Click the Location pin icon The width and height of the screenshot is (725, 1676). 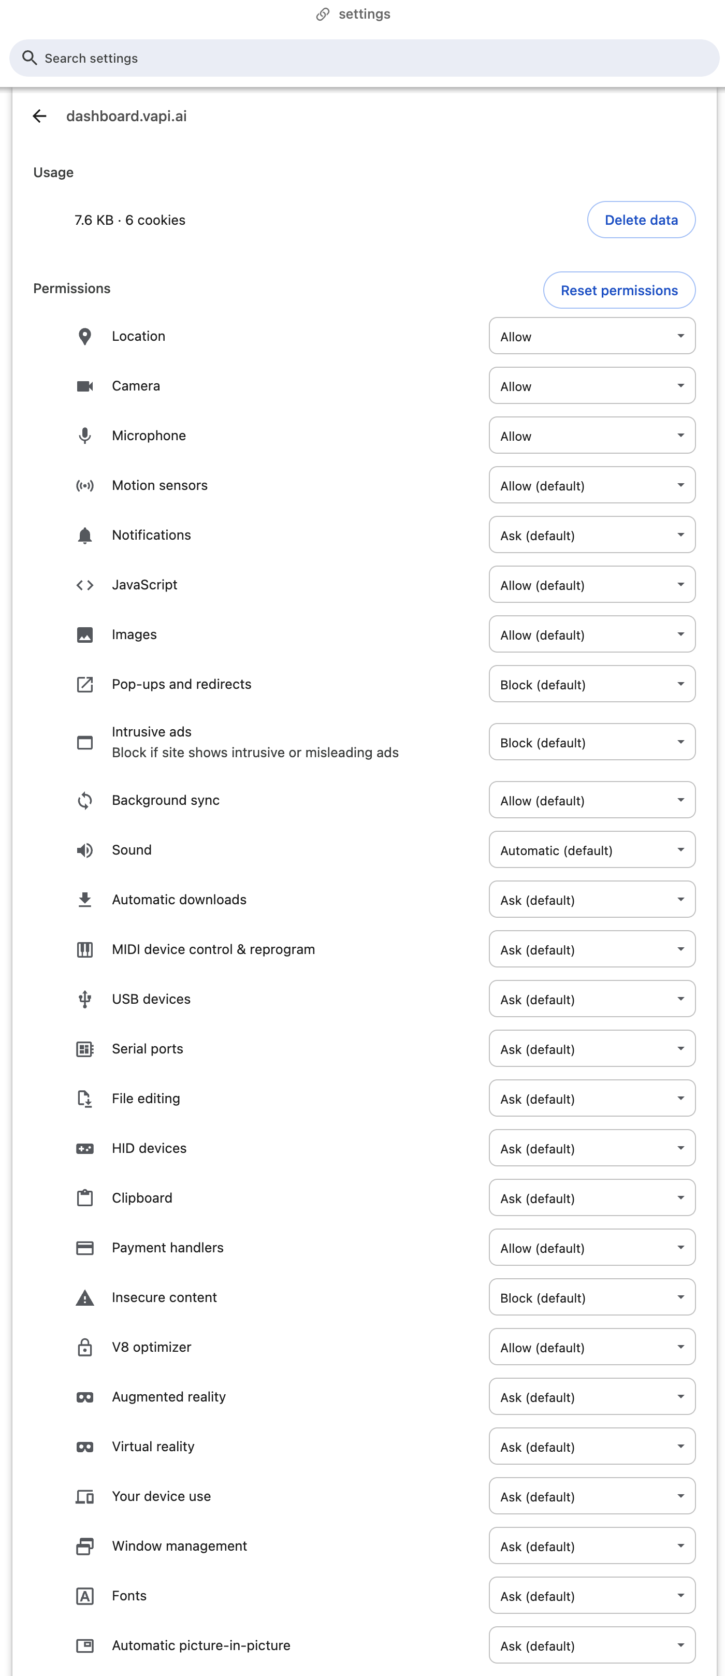[x=84, y=336]
